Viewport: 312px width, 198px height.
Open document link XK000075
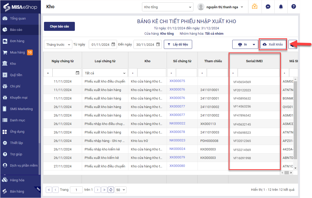point(177,81)
